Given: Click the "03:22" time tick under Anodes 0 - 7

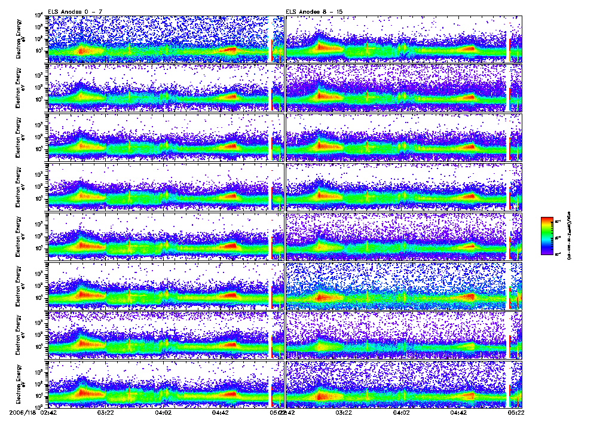Looking at the screenshot, I should point(105,412).
